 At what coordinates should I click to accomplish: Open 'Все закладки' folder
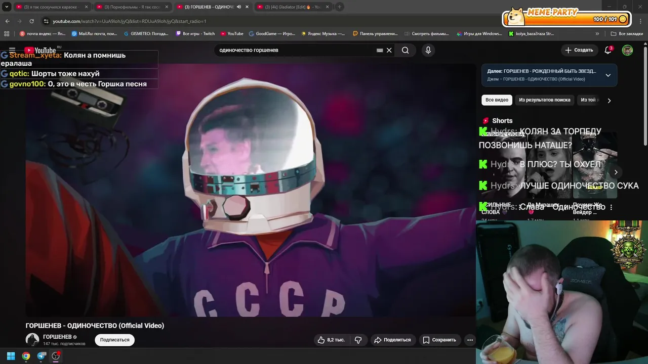coord(627,34)
